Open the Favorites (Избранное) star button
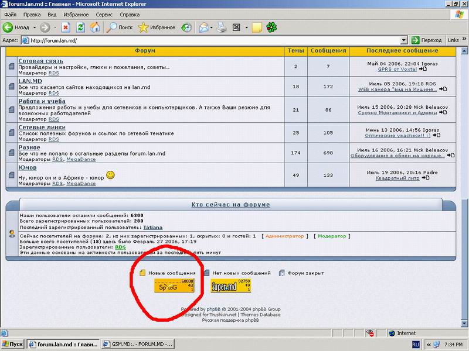 point(157,27)
